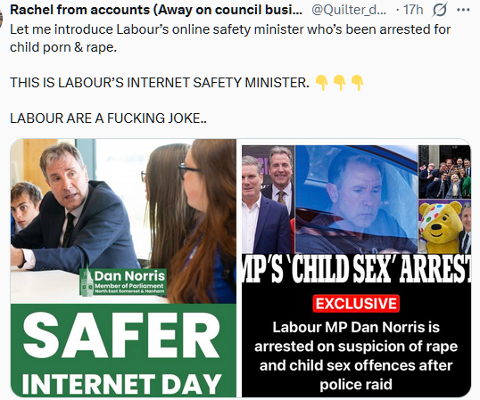
Task: Click the "THIS IS LABOUR'S INTERNET SAFETY MINISTER" text
Action: (160, 83)
